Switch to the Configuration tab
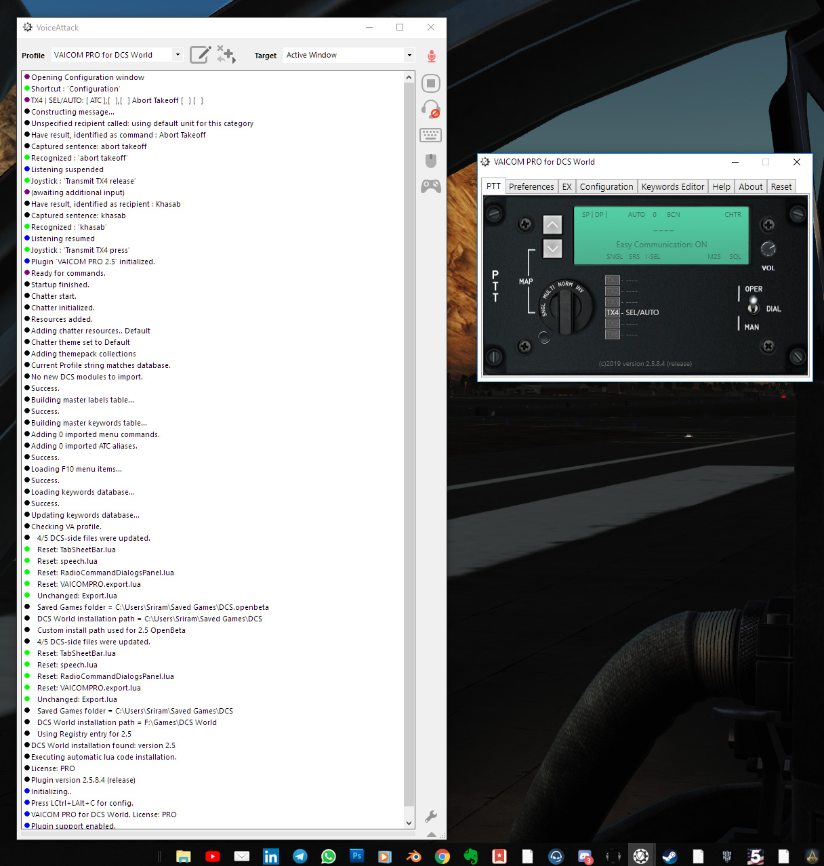This screenshot has width=824, height=866. [606, 186]
